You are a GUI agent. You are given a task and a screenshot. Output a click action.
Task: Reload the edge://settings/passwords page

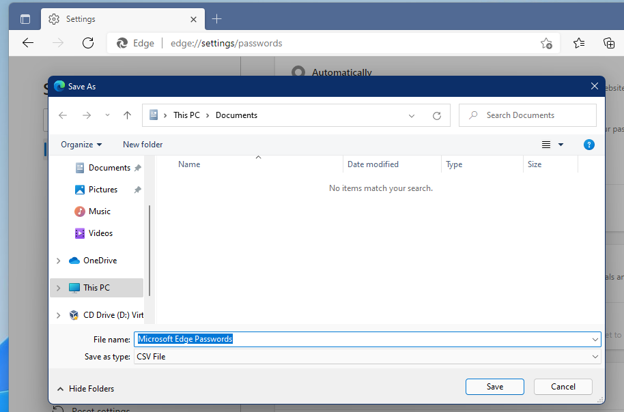(x=87, y=42)
